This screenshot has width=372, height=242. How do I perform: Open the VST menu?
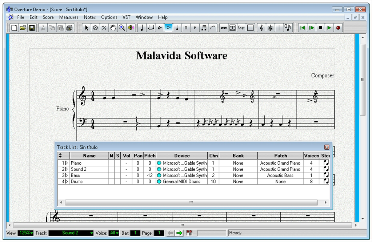coord(126,17)
